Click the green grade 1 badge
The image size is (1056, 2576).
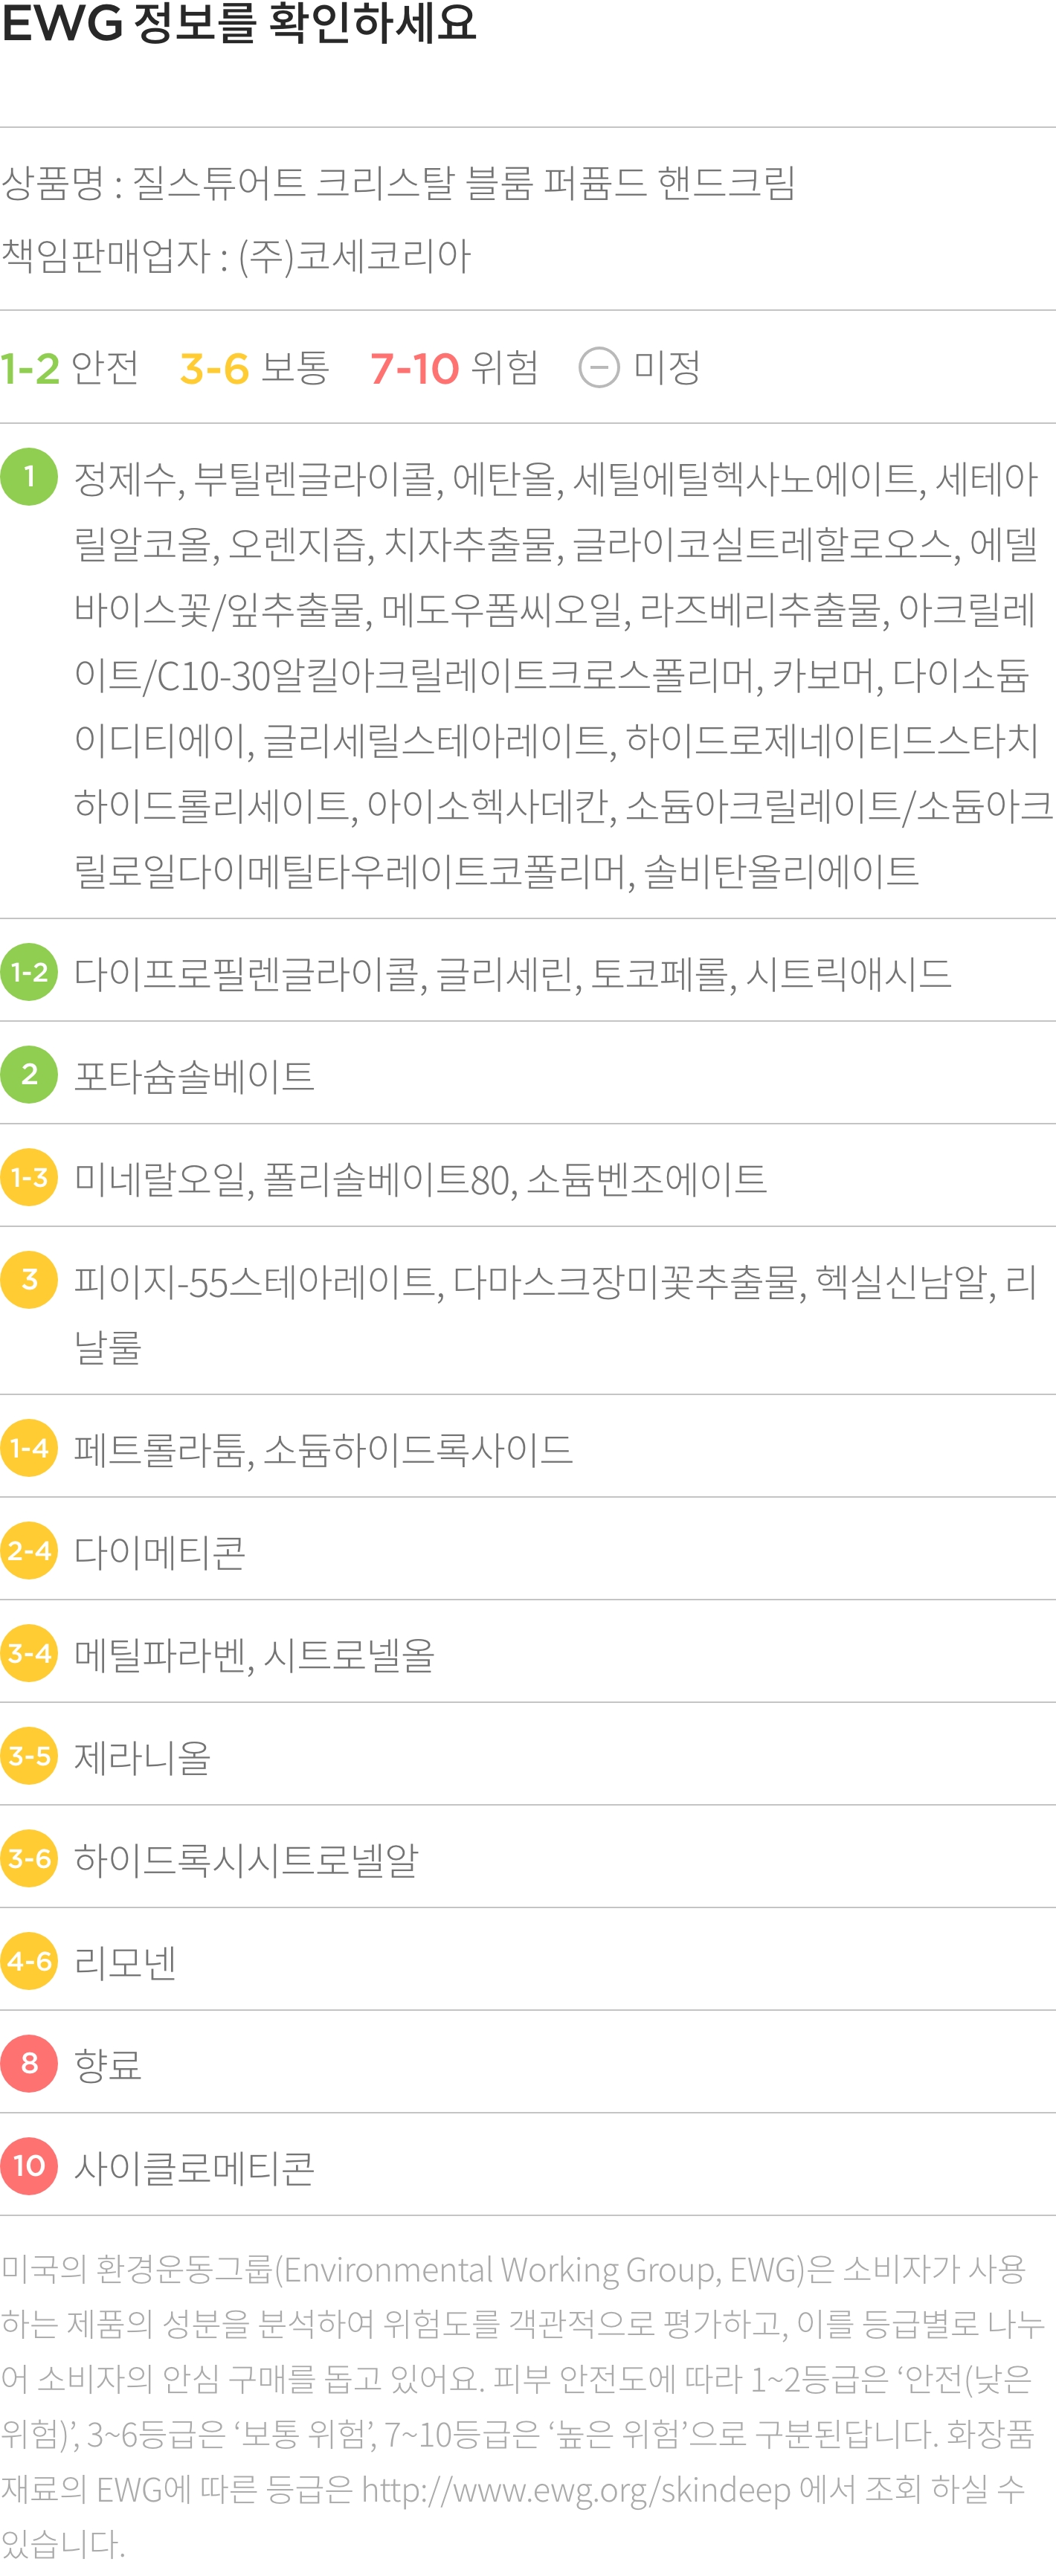(29, 477)
